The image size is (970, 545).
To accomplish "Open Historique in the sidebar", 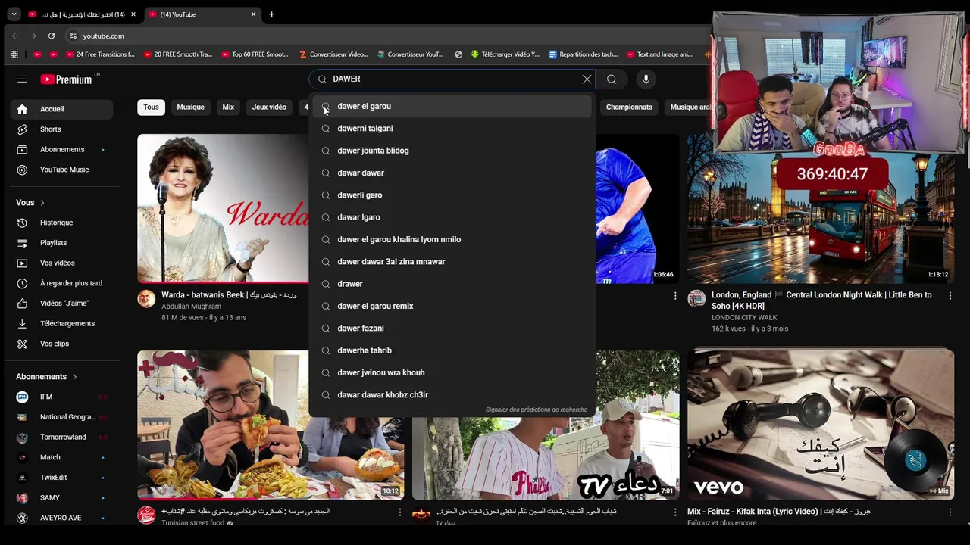I will coord(61,223).
